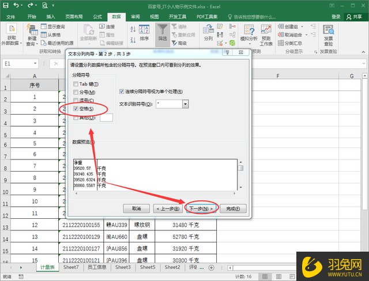
Task: Click 连接 connections in the ribbon
Action: pyautogui.click(x=107, y=26)
